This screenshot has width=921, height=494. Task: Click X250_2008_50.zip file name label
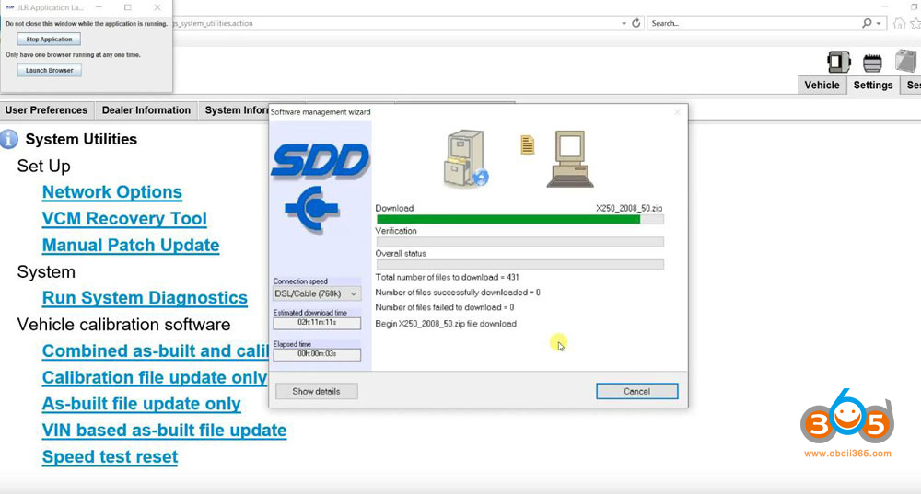[x=629, y=208]
